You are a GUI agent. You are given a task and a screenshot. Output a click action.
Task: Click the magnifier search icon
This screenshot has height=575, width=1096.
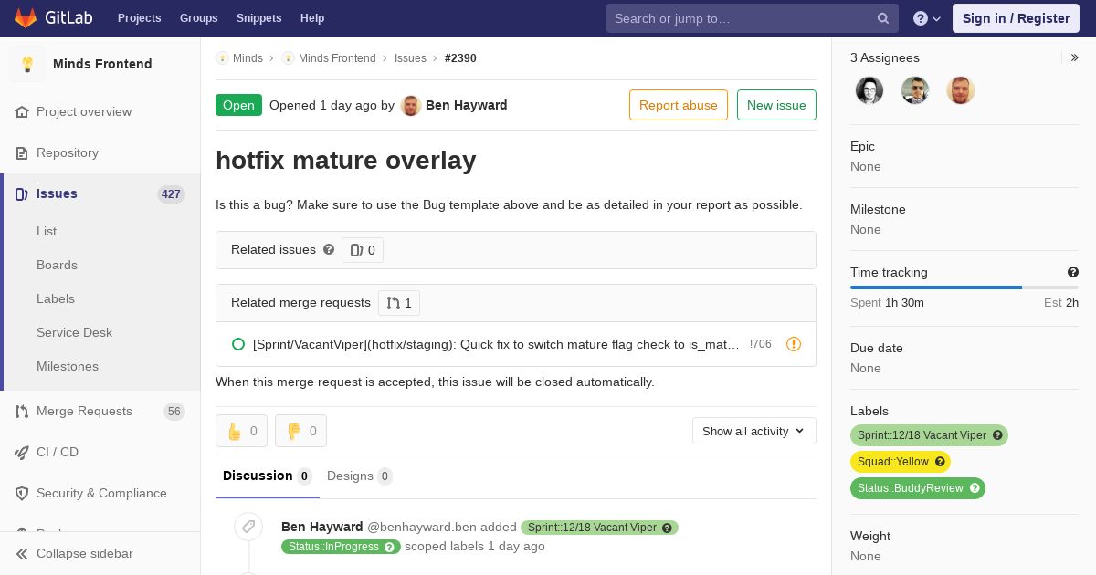click(883, 18)
